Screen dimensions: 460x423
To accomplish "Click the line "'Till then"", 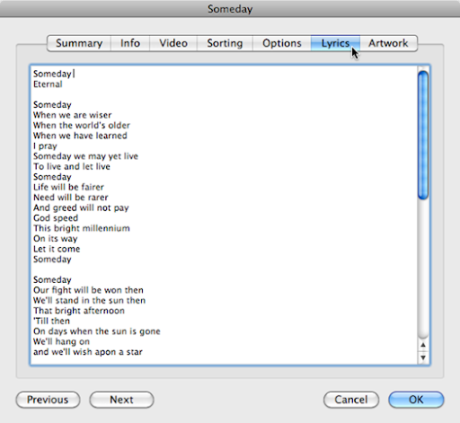I will point(51,322).
